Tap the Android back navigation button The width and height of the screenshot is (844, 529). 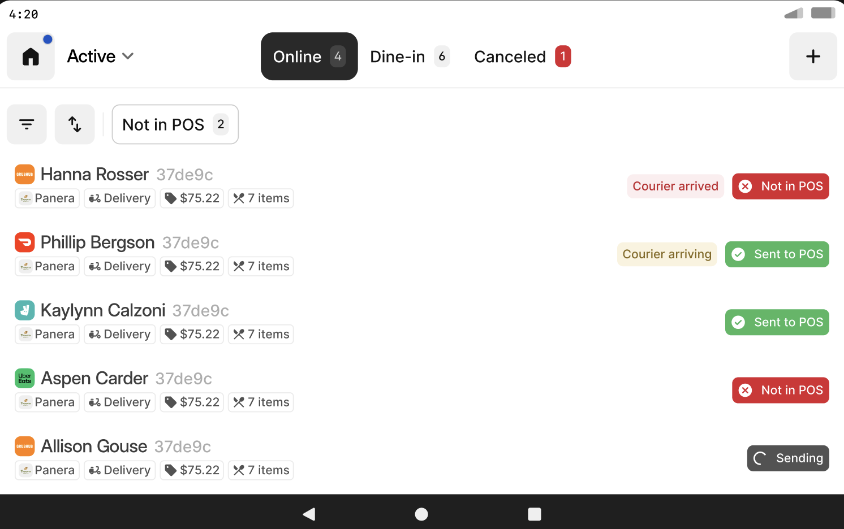309,514
